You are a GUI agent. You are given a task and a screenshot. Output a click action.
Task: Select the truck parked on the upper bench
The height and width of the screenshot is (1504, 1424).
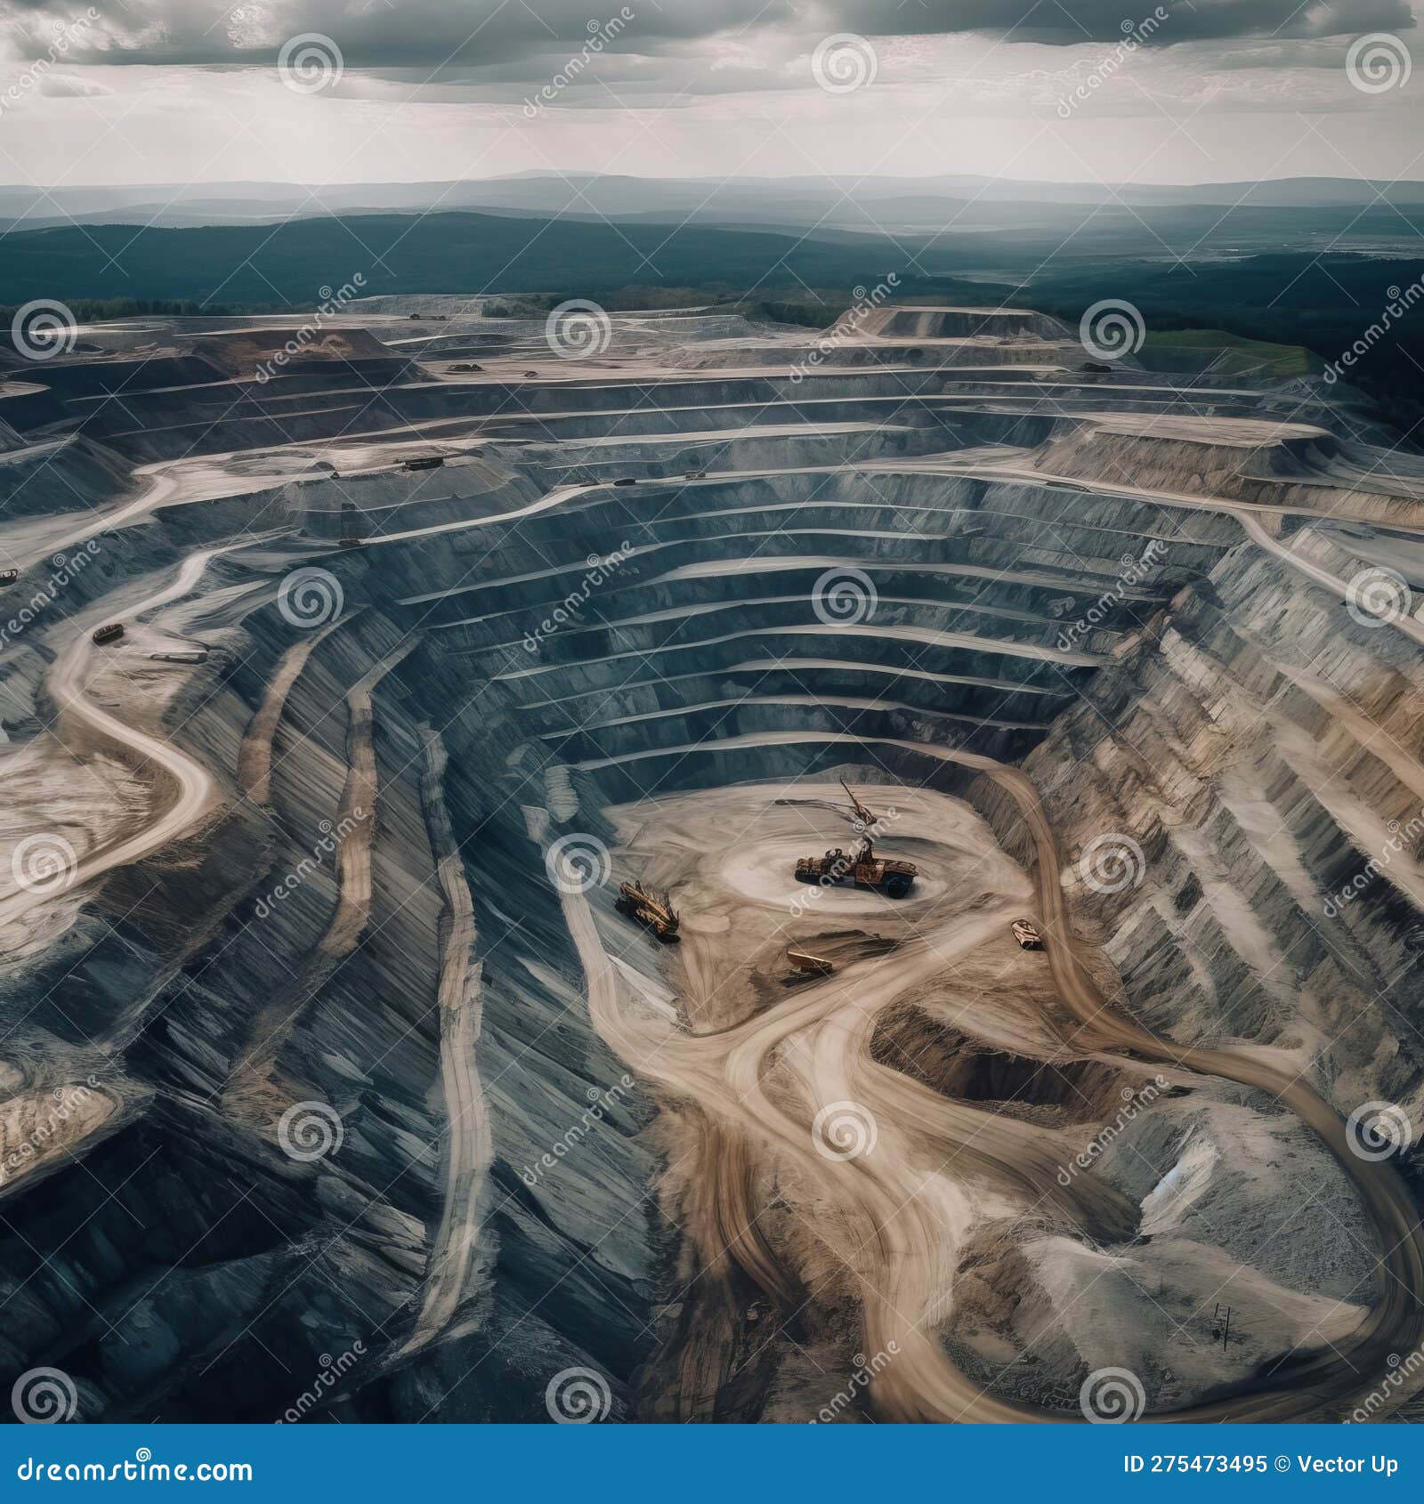[x=418, y=463]
